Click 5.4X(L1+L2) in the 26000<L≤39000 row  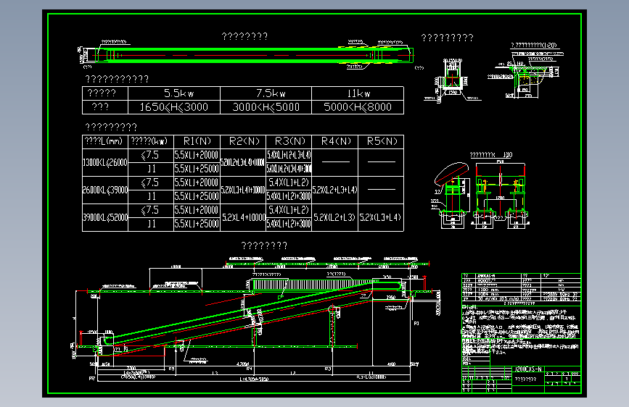[x=289, y=182]
